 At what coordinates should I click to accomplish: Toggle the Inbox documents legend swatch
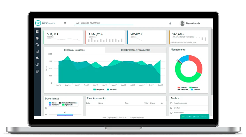[50, 103]
